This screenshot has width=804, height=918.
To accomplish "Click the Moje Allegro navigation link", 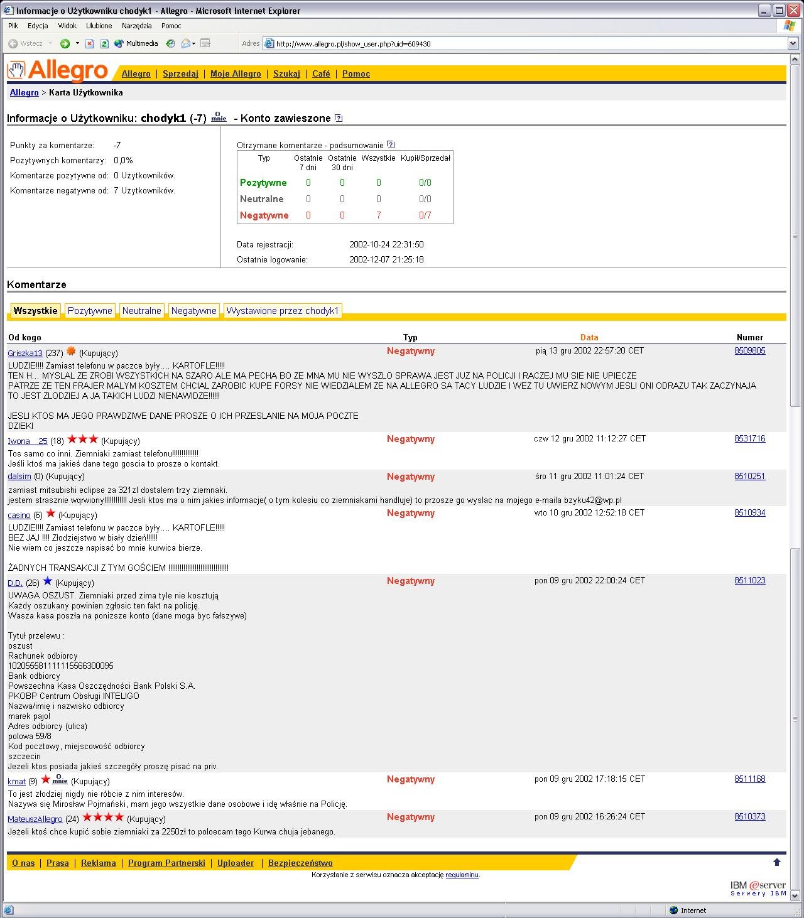I will click(x=236, y=74).
